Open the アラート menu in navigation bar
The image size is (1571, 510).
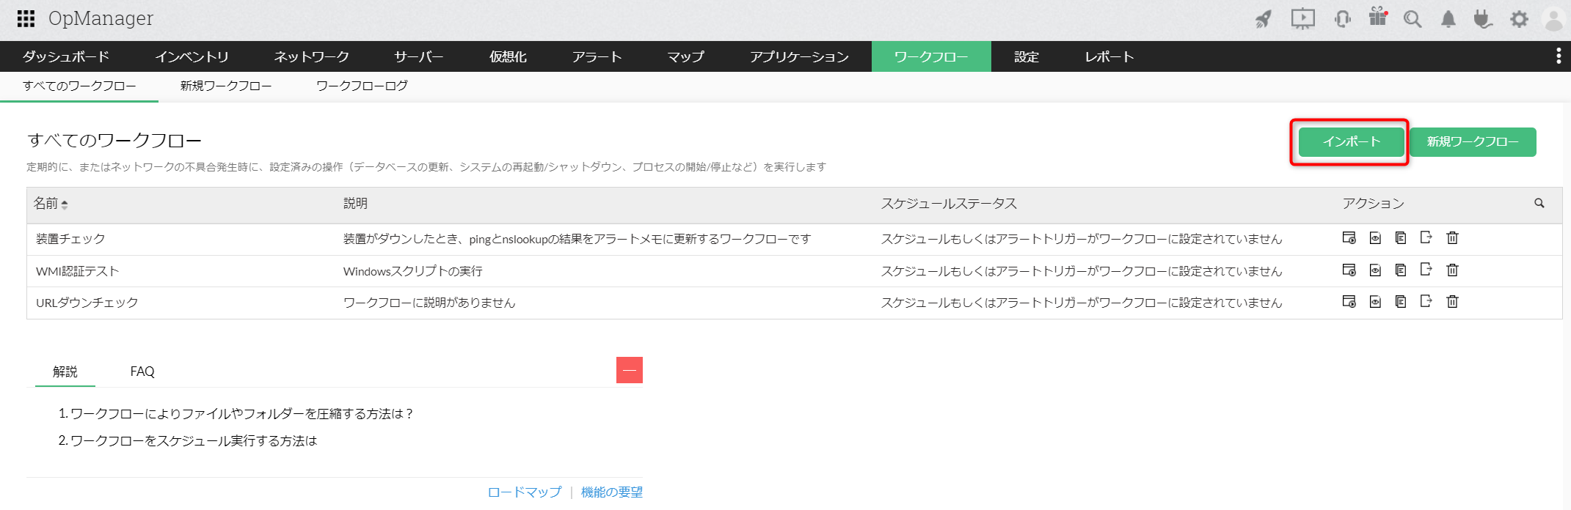pyautogui.click(x=597, y=56)
